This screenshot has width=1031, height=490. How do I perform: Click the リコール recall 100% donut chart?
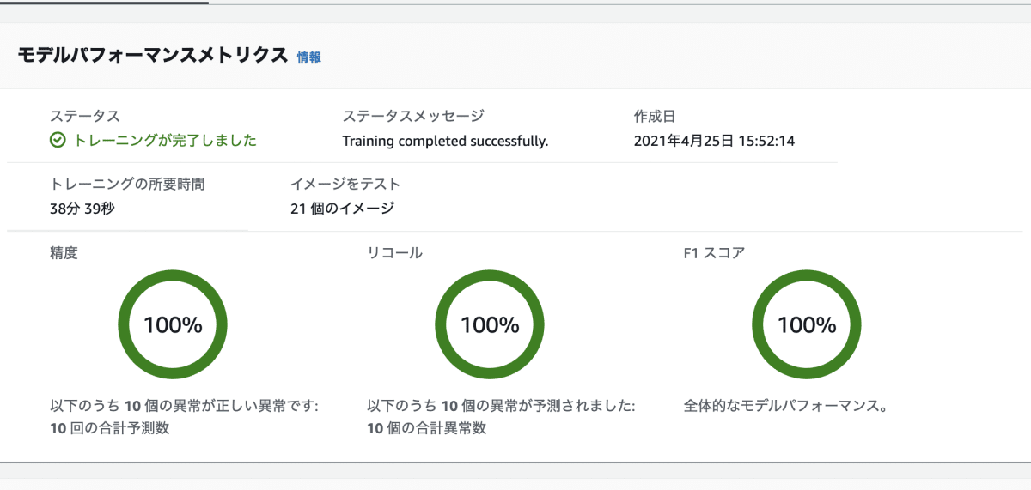coord(490,324)
